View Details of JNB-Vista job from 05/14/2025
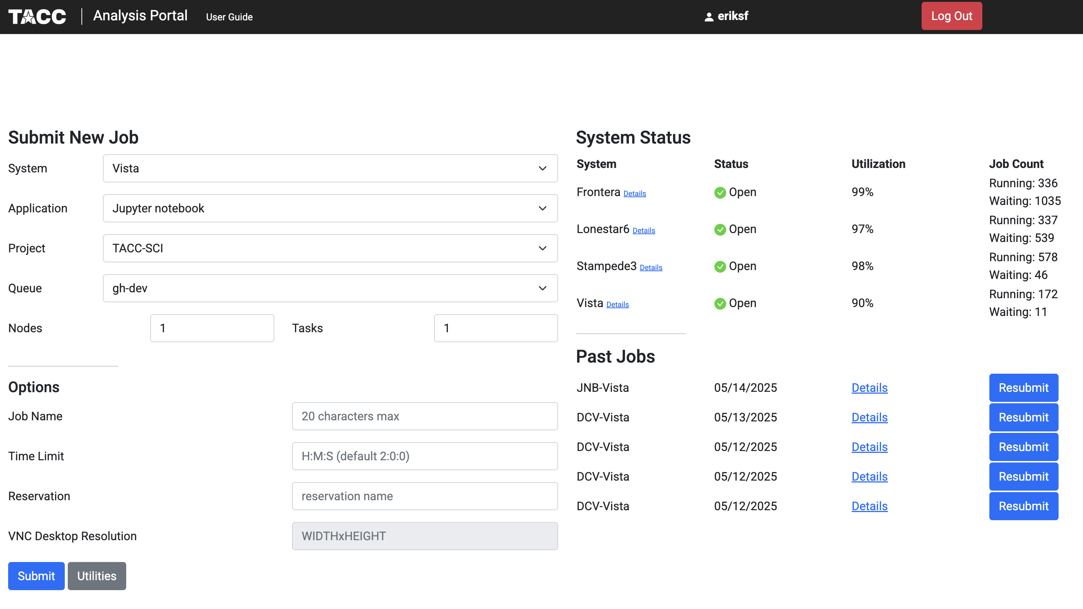Image resolution: width=1083 pixels, height=609 pixels. click(x=869, y=388)
